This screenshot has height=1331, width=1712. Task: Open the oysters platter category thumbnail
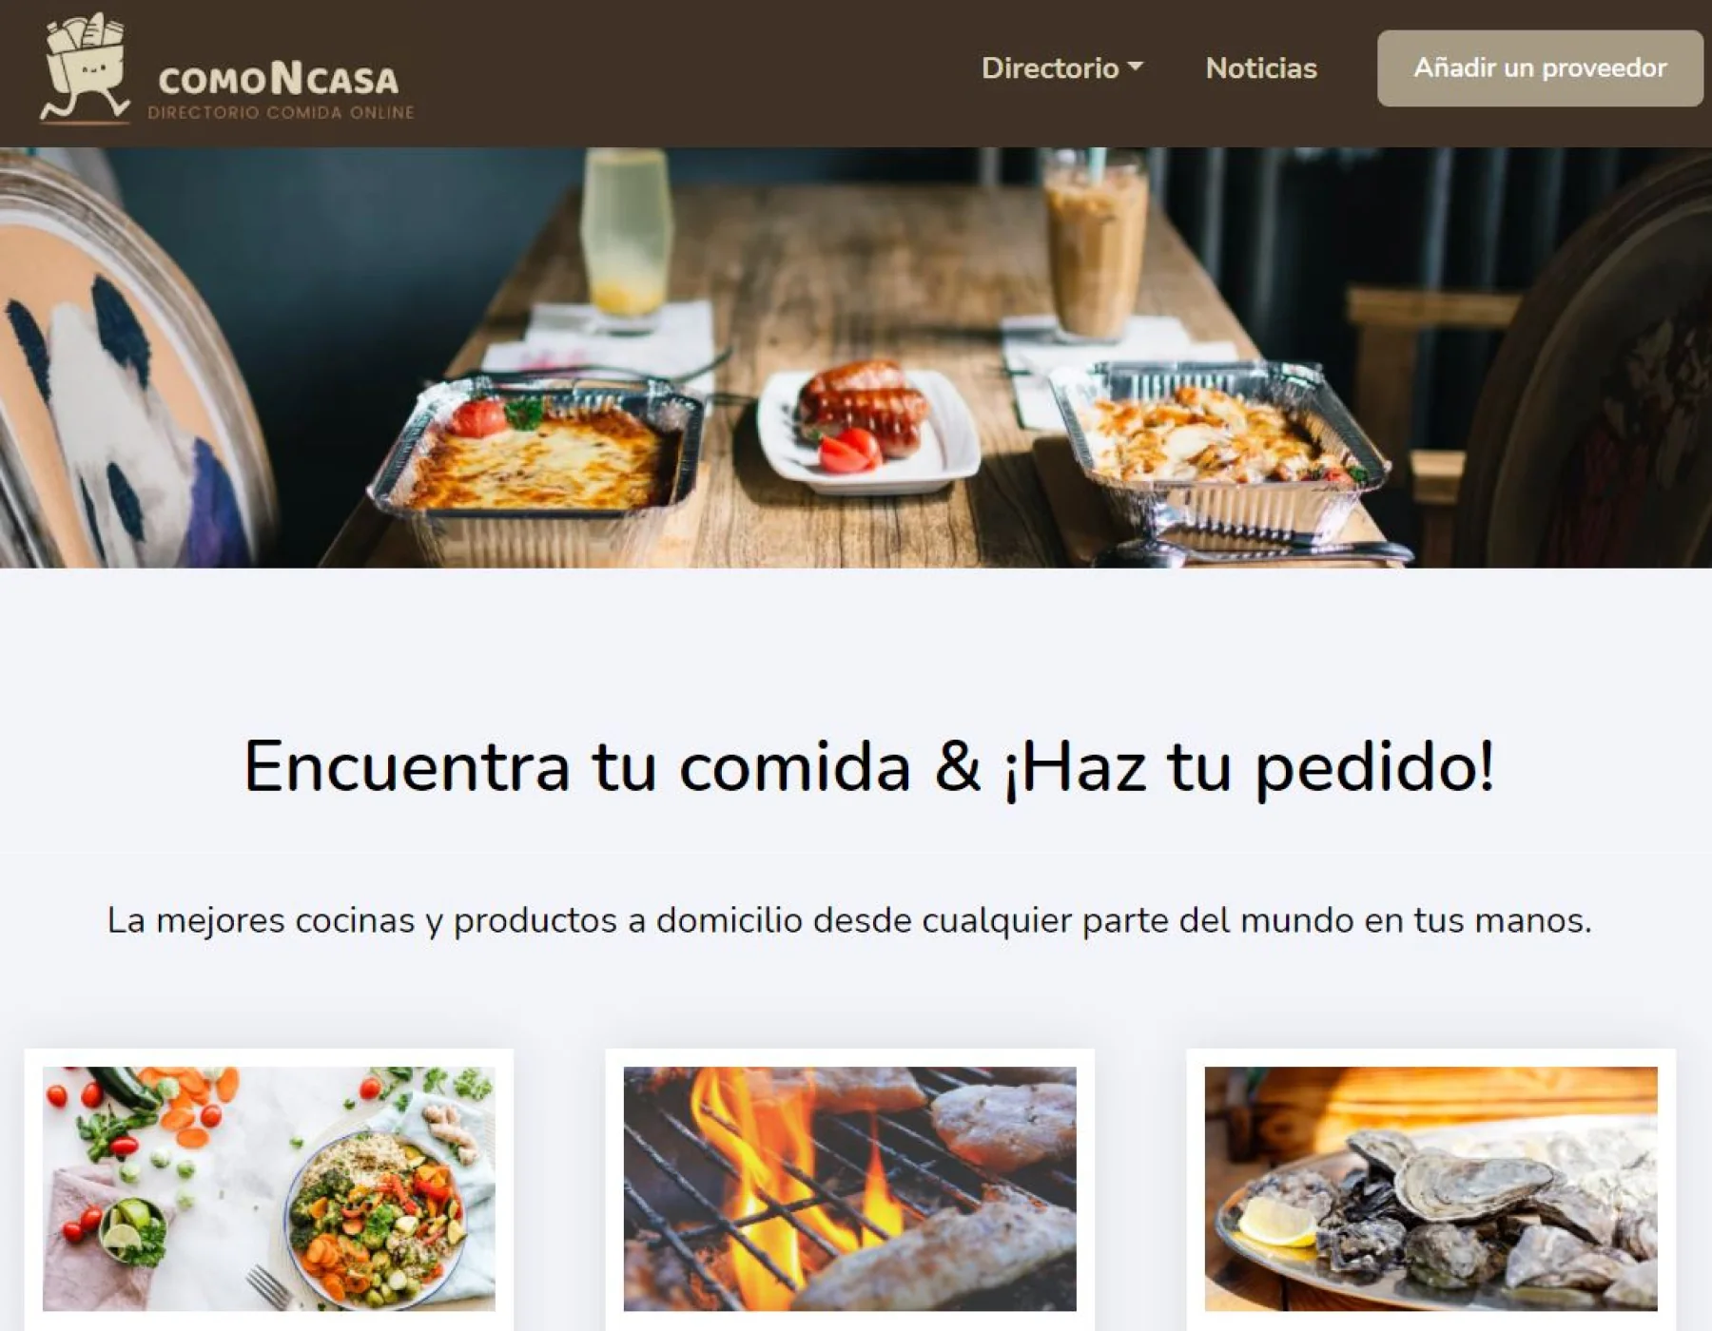(1431, 1188)
